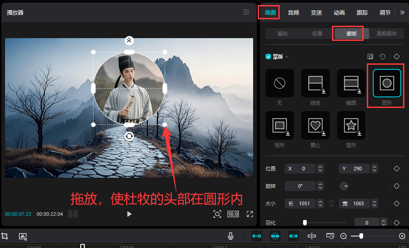Select the 矩形 rectangle mask
This screenshot has height=248, width=409.
click(279, 125)
